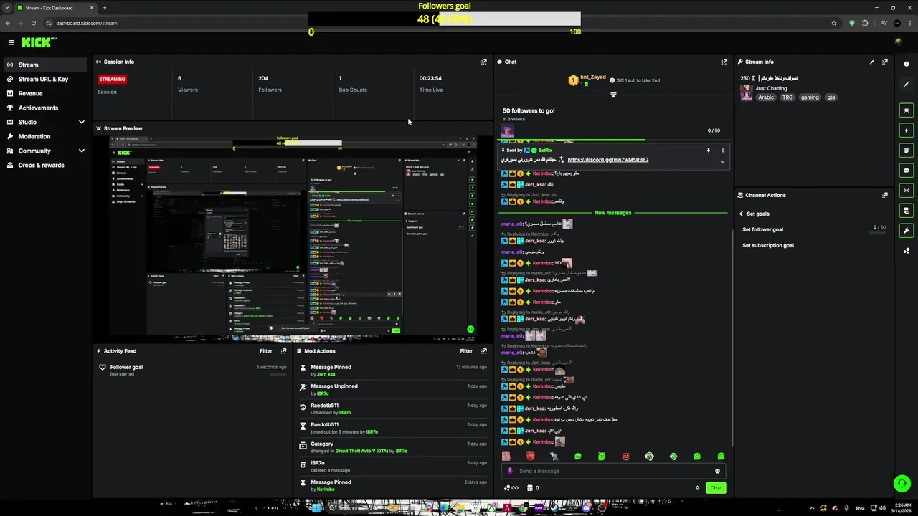Click the layout dots icon in right rail
This screenshot has height=516, width=918.
907,251
